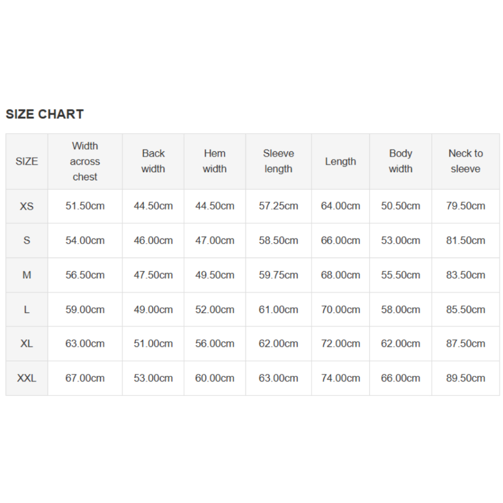Image resolution: width=503 pixels, height=503 pixels.
Task: Click the 66.00cm body width cell
Action: point(400,378)
